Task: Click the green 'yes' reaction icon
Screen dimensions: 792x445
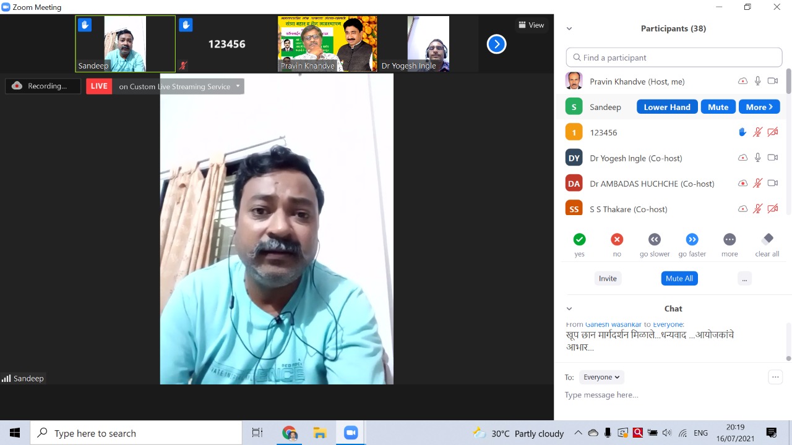Action: (x=579, y=240)
